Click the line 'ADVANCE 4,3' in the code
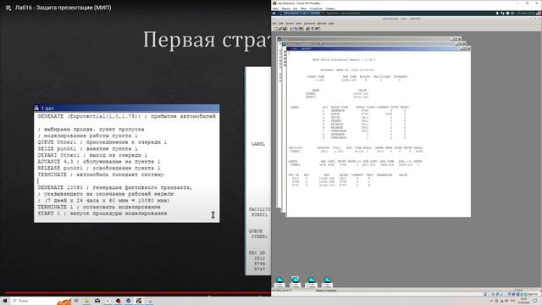Image resolution: width=542 pixels, height=305 pixels. (x=99, y=162)
